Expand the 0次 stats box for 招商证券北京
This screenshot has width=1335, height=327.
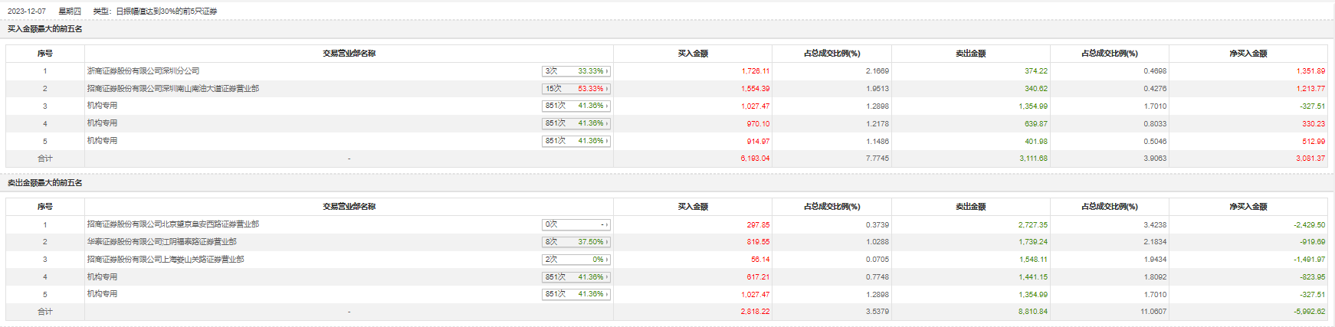pyautogui.click(x=576, y=224)
